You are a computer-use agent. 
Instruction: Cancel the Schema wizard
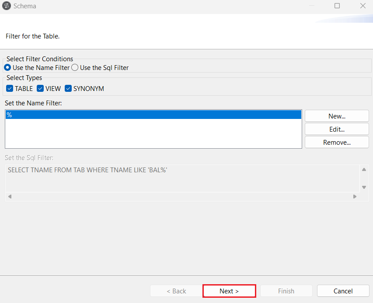point(343,291)
